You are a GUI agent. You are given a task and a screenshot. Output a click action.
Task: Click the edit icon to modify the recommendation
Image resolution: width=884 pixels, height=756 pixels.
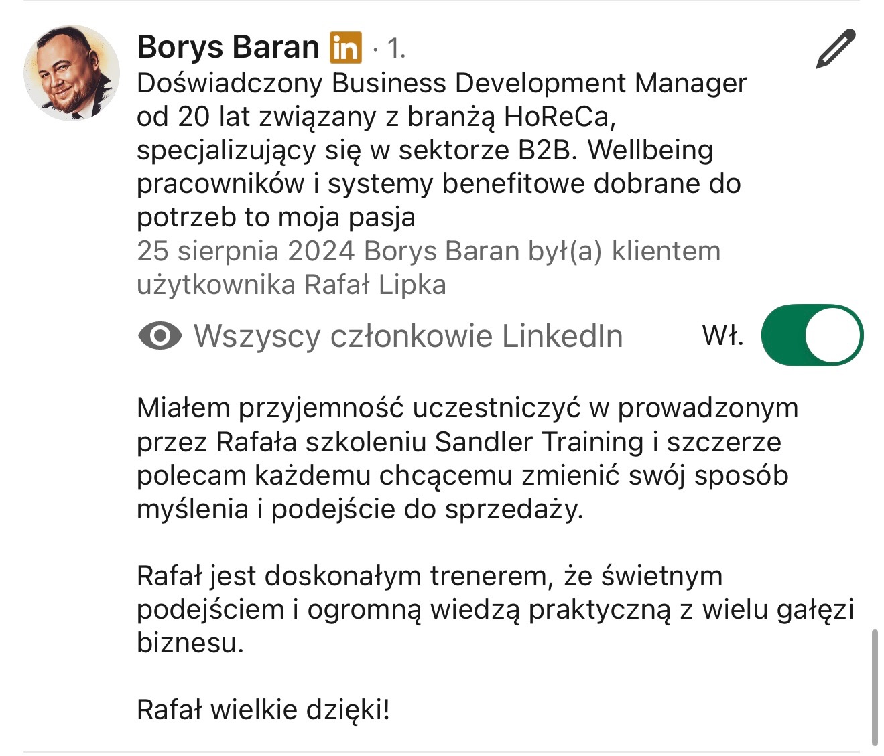[x=835, y=47]
